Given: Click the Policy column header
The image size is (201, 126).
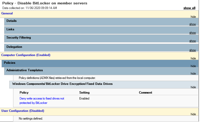Looking at the screenshot, I should 24,93.
